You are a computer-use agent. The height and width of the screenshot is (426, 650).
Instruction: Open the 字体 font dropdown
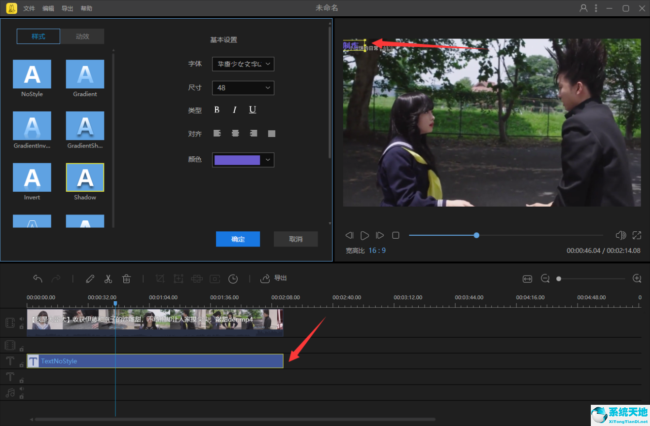pos(243,64)
